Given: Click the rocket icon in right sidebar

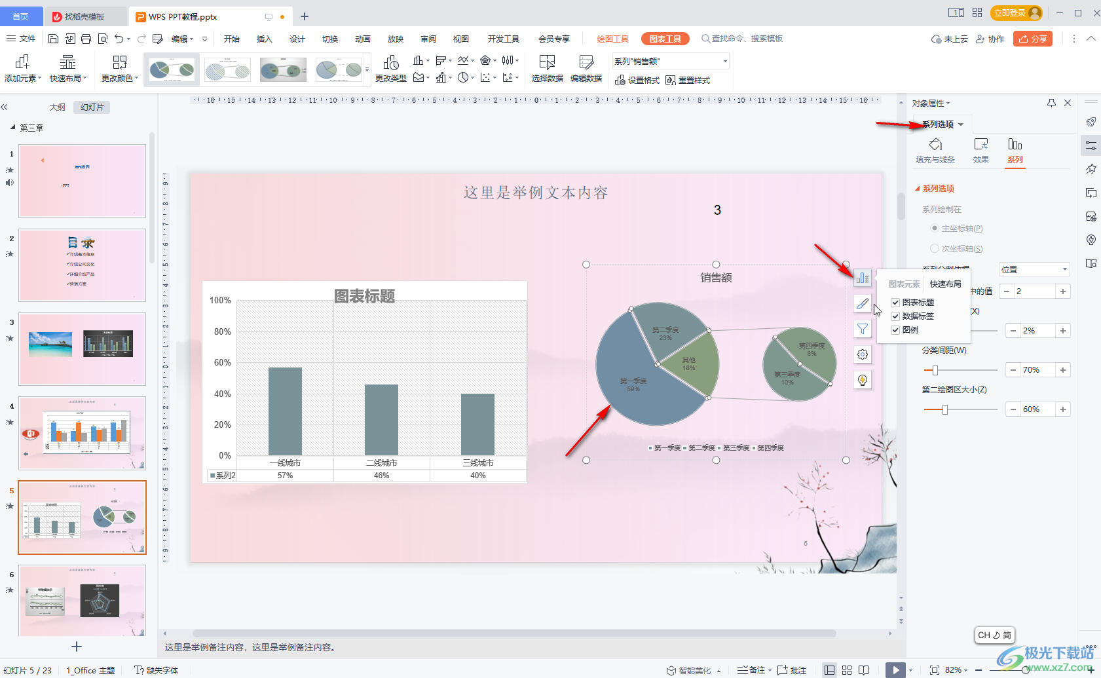Looking at the screenshot, I should click(x=1091, y=122).
